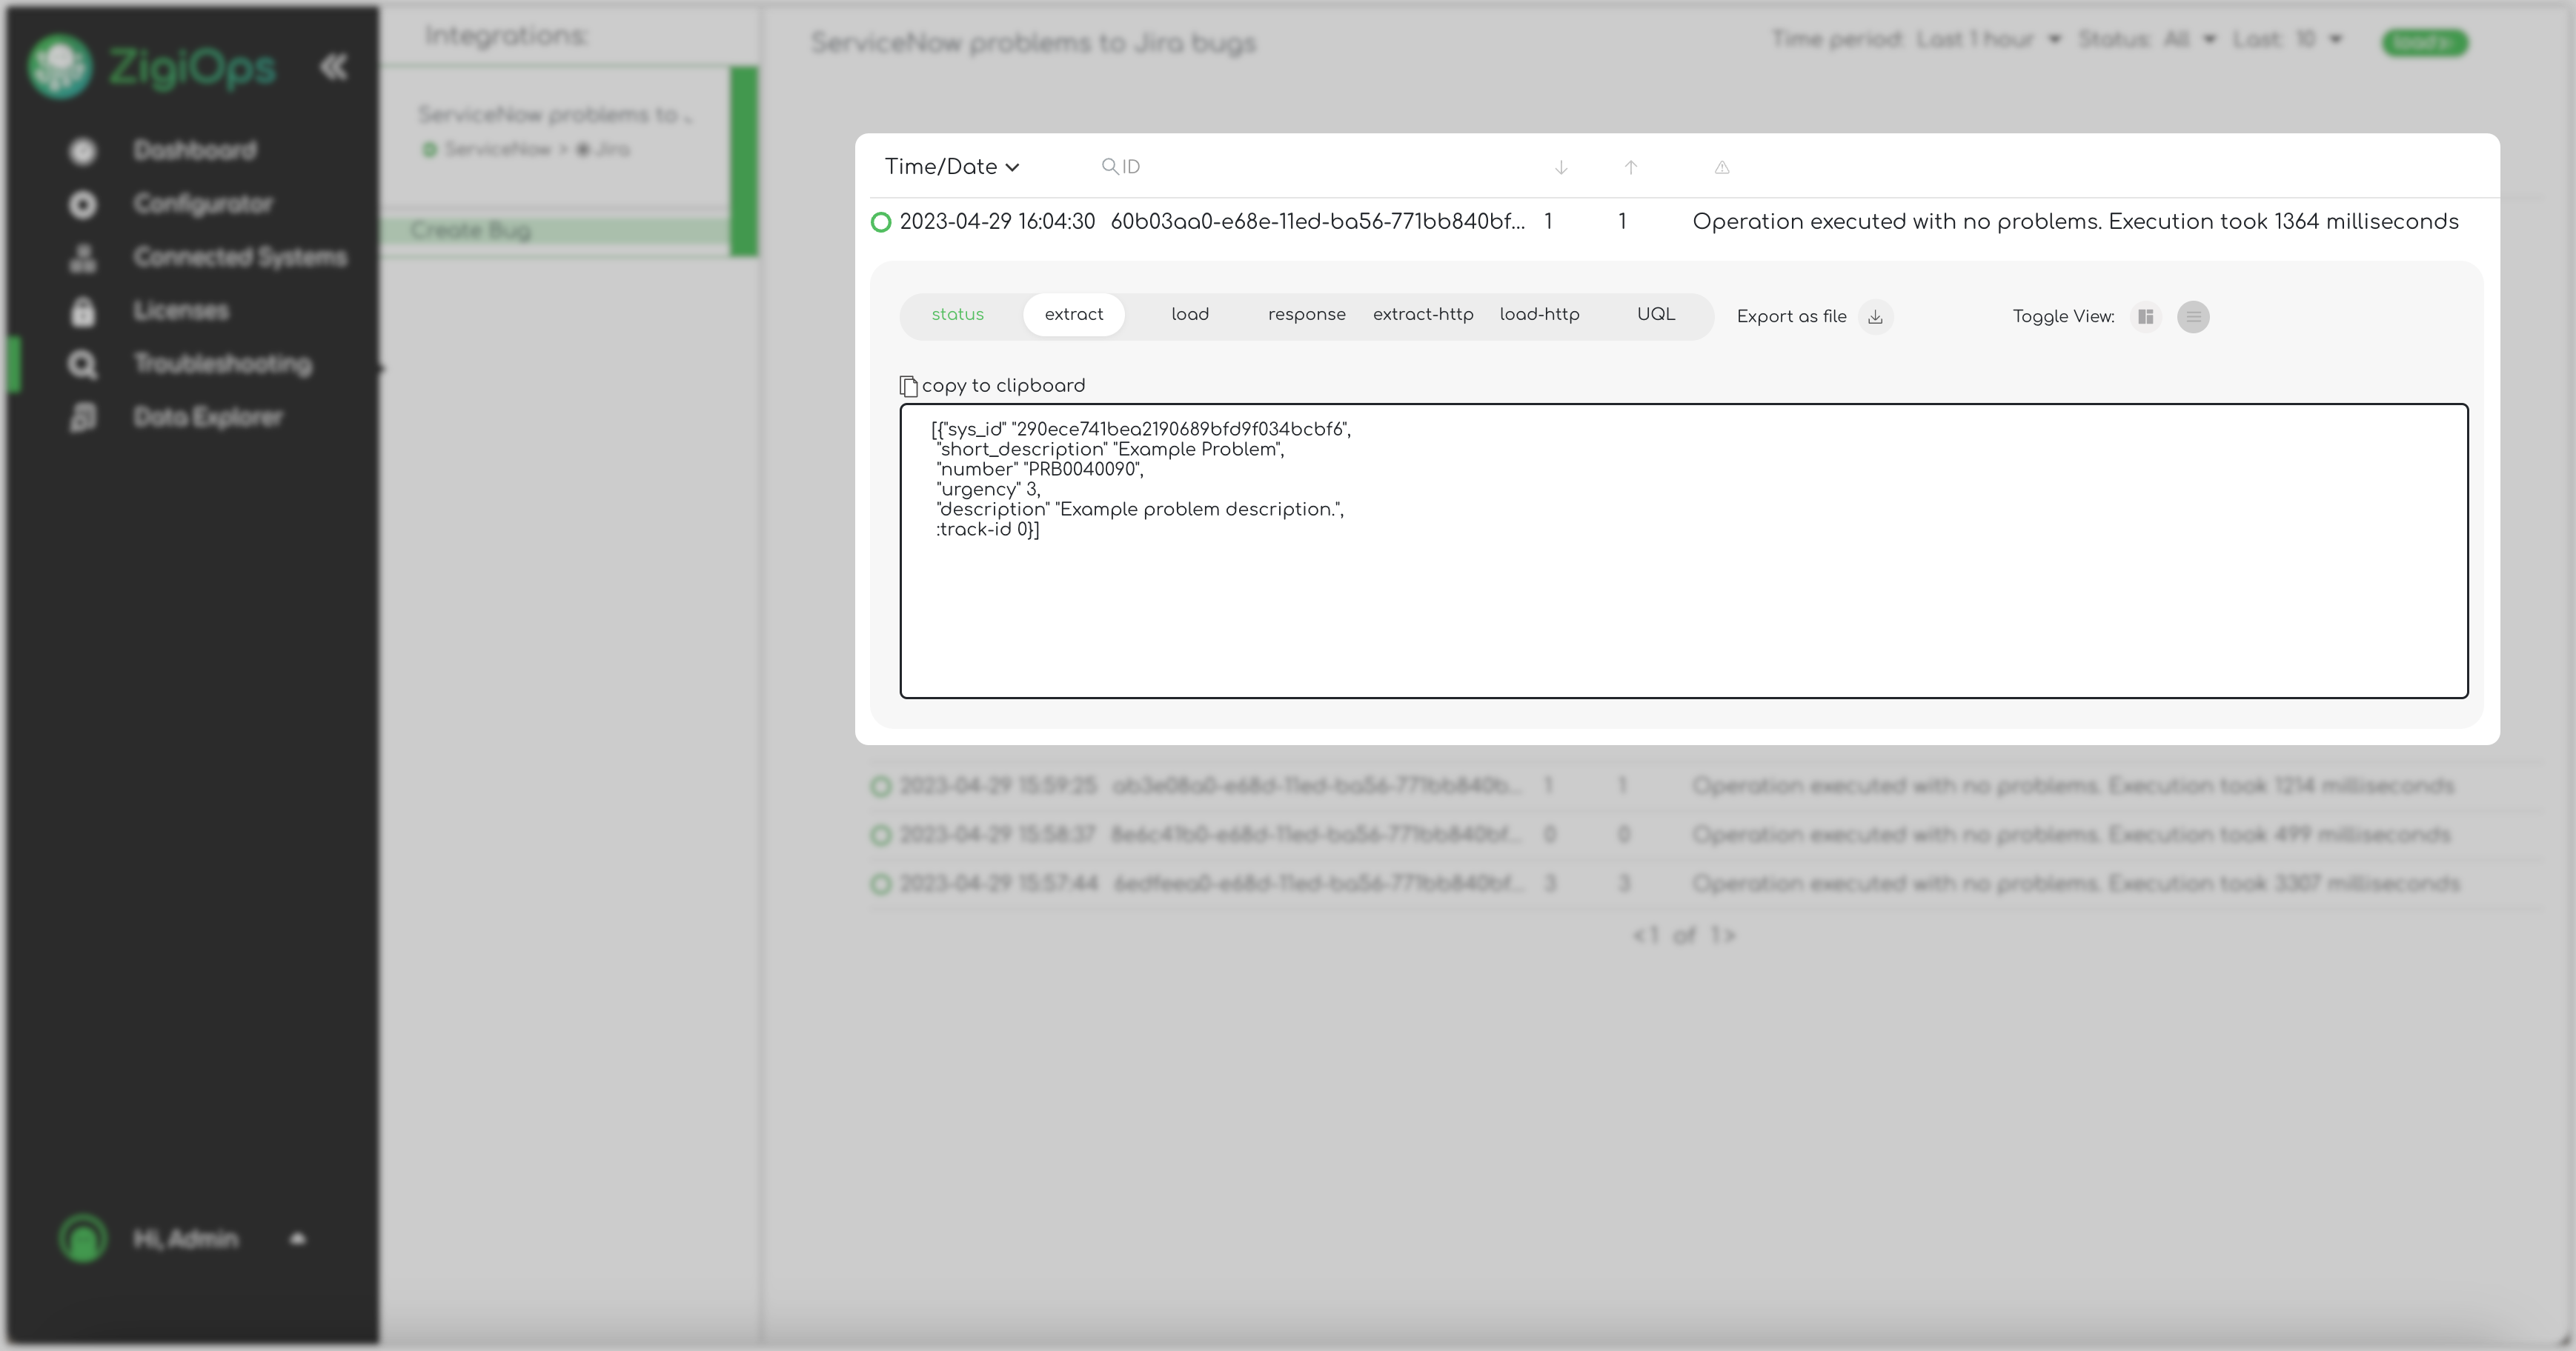This screenshot has height=1351, width=2576.
Task: Click the copy to clipboard icon
Action: [908, 386]
